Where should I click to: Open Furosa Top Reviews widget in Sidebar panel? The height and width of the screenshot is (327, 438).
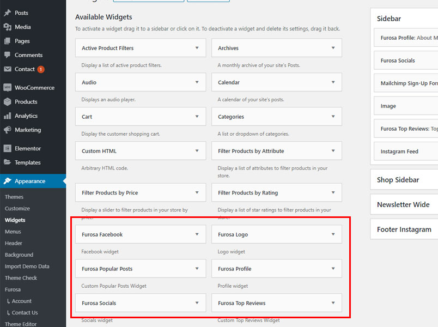[406, 129]
